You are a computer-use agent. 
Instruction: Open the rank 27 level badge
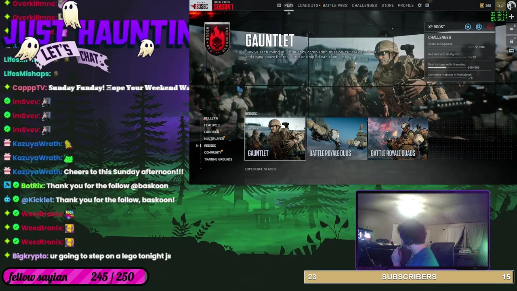pyautogui.click(x=501, y=5)
